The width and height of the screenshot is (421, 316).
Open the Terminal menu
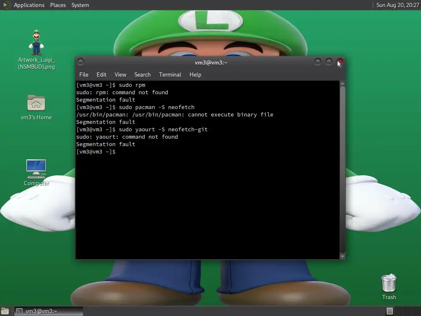tap(170, 75)
